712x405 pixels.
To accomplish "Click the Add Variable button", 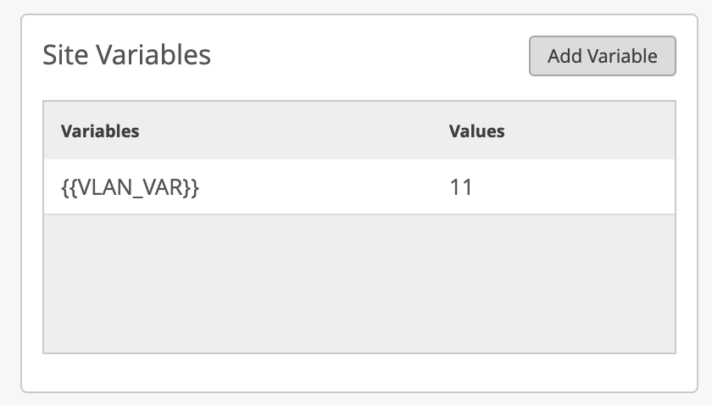I will point(602,56).
